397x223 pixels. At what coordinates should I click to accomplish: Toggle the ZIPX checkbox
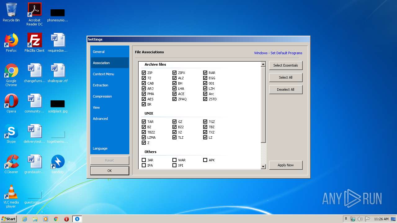[174, 73]
